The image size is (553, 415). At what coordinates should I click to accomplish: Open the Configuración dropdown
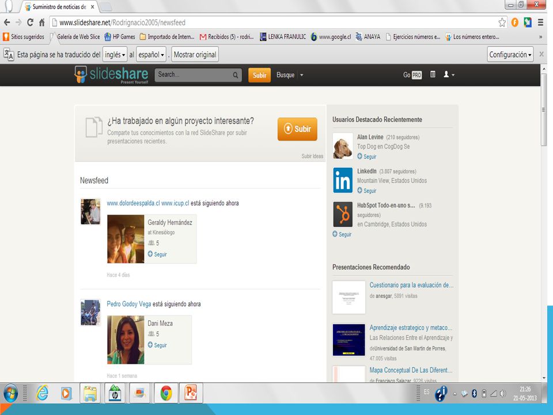(510, 55)
